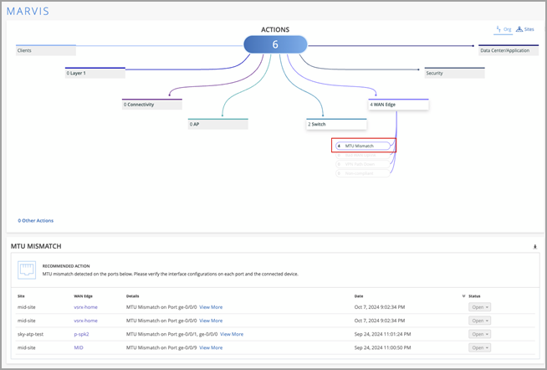Select the Layer 1 category box
This screenshot has height=370, width=547.
tap(95, 73)
